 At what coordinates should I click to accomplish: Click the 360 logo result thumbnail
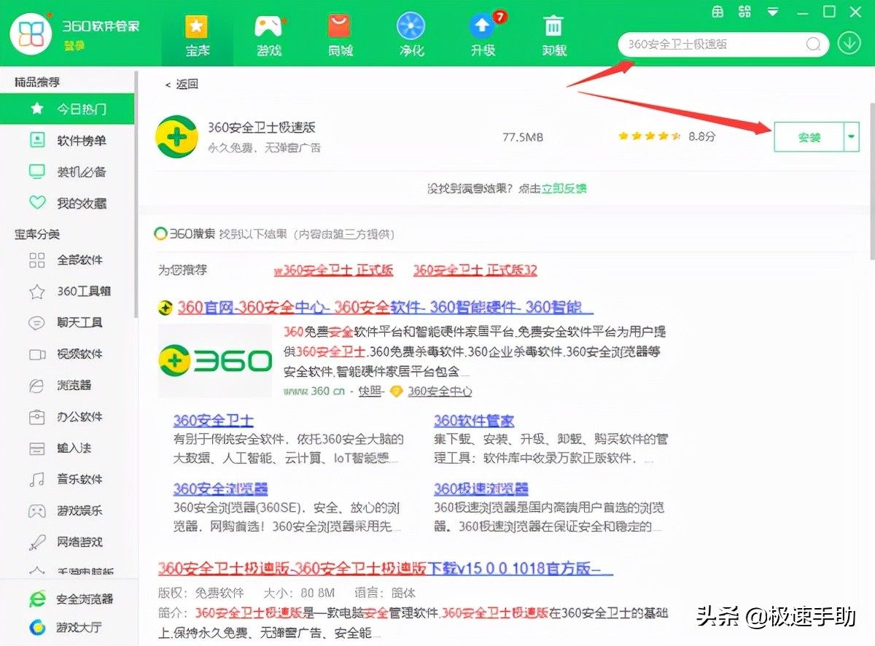point(215,360)
